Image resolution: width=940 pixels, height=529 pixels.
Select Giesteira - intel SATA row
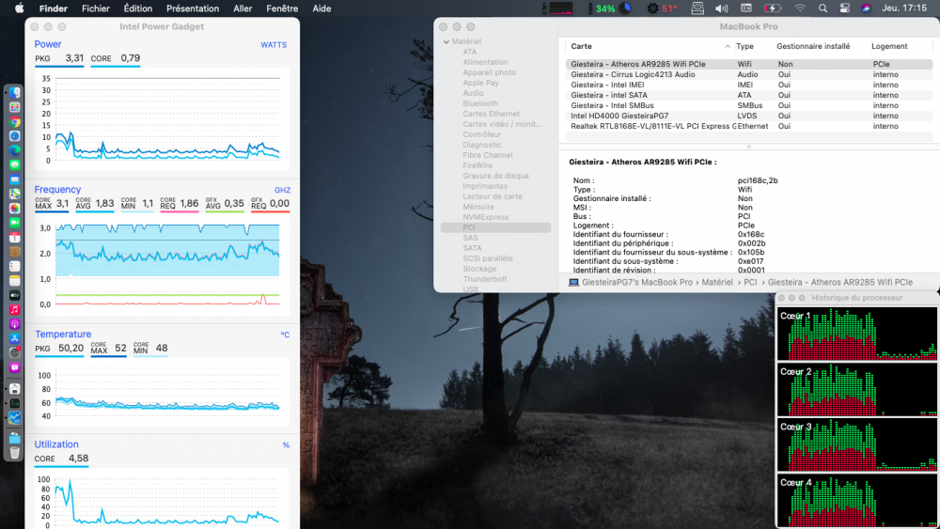click(x=749, y=95)
